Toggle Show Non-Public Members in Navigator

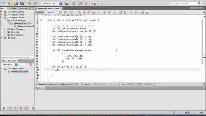point(21,108)
